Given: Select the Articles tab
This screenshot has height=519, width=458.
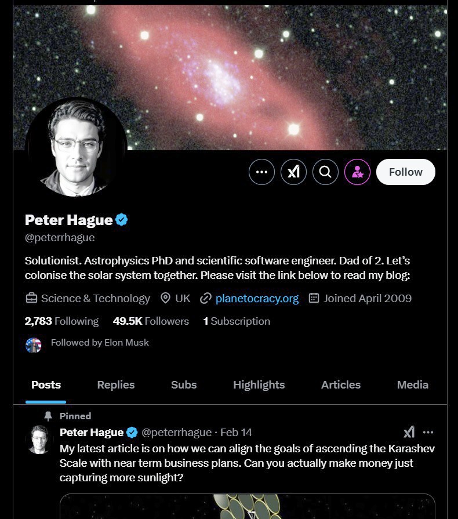Looking at the screenshot, I should point(340,384).
